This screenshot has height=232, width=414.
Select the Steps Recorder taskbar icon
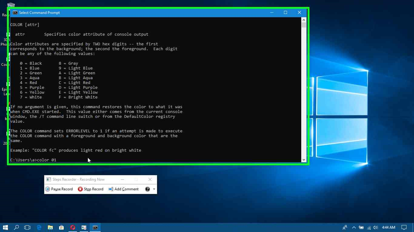[84, 227]
